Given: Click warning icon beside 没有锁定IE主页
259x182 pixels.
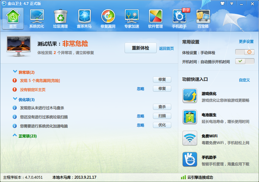Looking at the screenshot, I should [x=15, y=89].
